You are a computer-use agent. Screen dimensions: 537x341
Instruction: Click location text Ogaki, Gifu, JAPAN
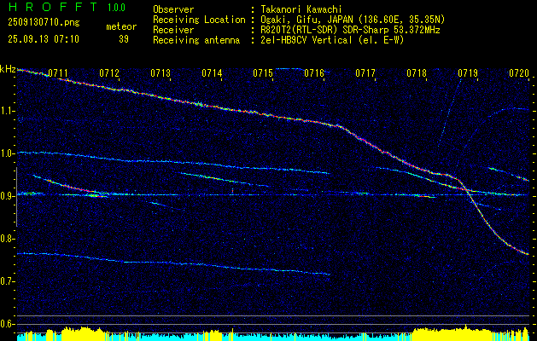305,20
